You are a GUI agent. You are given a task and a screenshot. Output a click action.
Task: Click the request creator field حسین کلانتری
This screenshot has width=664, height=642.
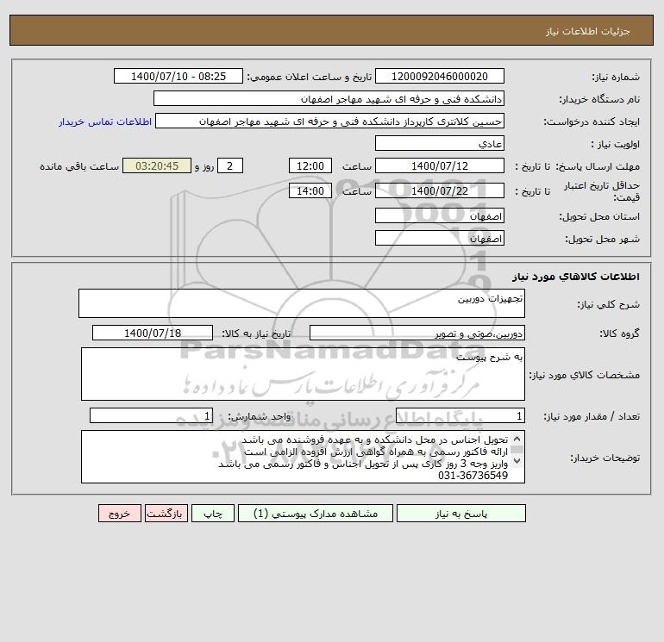pyautogui.click(x=330, y=121)
